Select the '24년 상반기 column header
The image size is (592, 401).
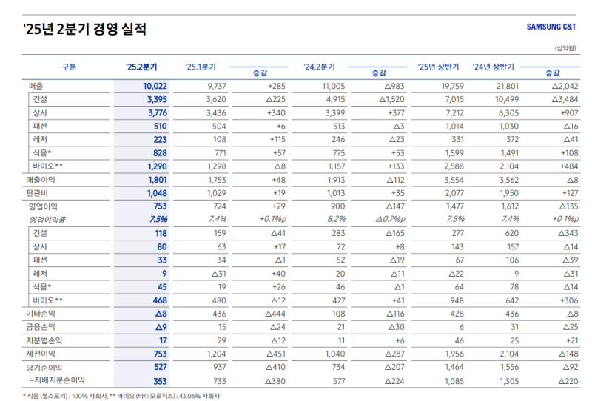(x=494, y=67)
